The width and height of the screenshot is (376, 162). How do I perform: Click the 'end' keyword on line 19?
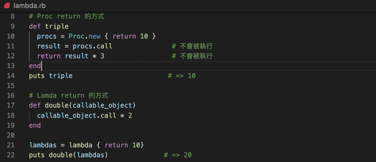click(x=35, y=125)
